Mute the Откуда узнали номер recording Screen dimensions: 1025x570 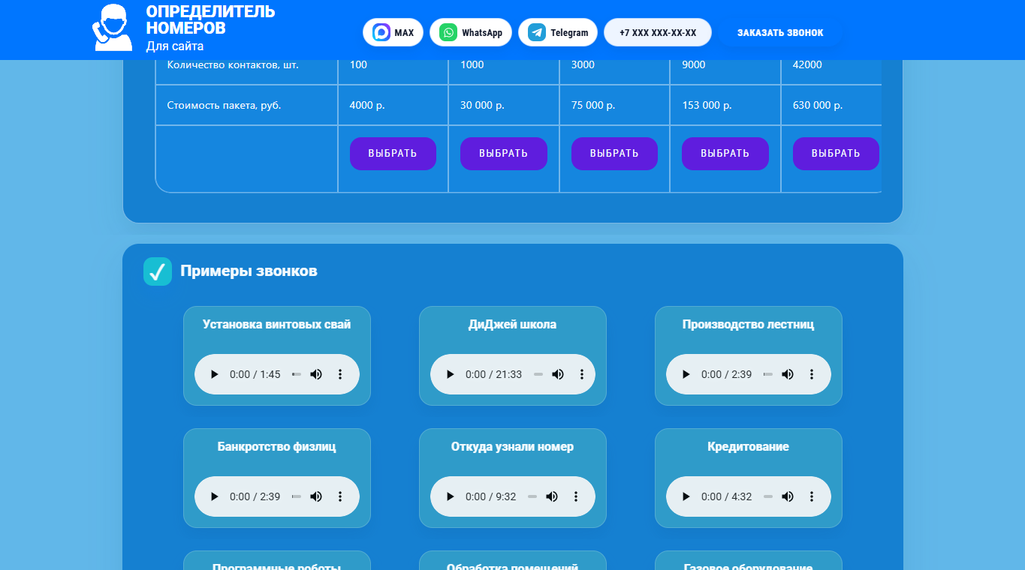pyautogui.click(x=552, y=496)
